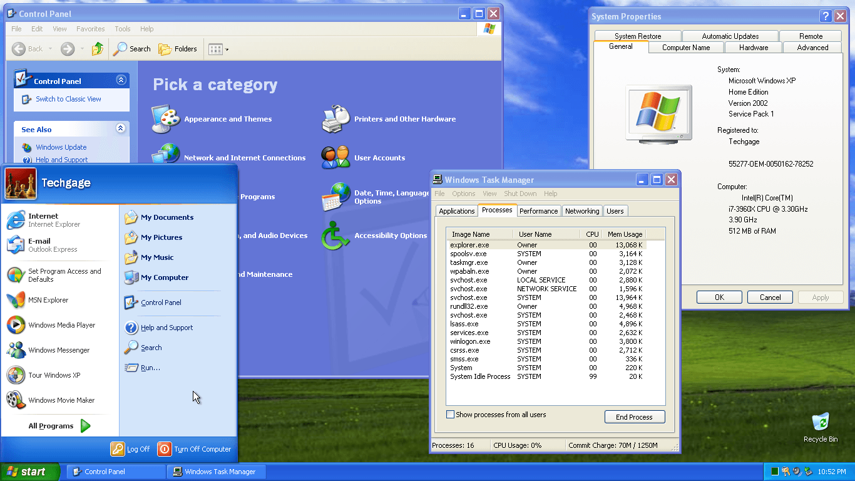Screen dimensions: 855x481
Task: Toggle Folders pane in toolbar
Action: 178,49
